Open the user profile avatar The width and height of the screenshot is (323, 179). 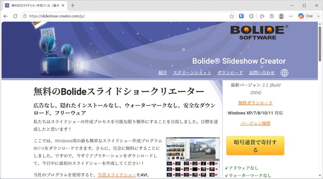click(281, 16)
